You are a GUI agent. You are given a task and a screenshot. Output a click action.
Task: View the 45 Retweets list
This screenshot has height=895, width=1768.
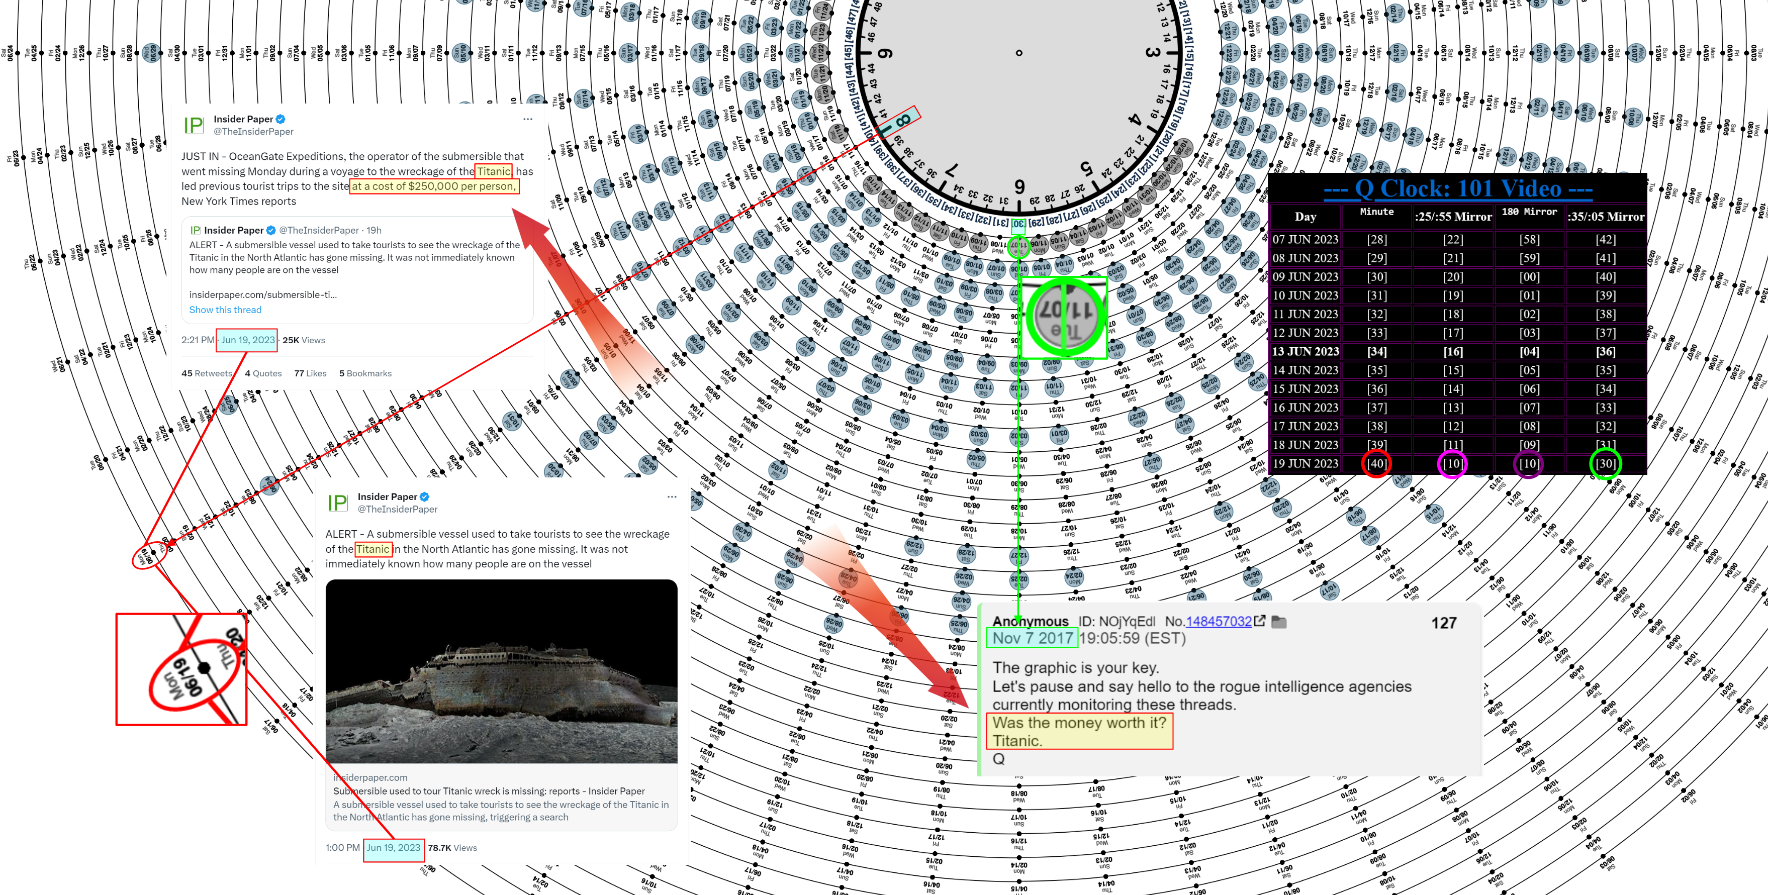coord(207,373)
